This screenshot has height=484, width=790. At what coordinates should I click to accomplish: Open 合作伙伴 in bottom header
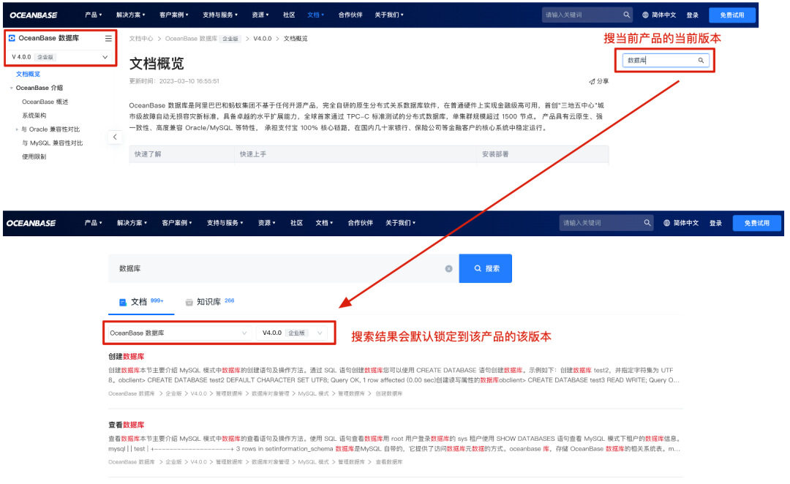pos(360,223)
